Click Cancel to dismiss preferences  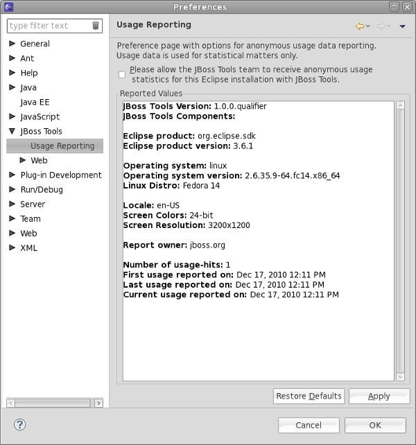(x=308, y=425)
